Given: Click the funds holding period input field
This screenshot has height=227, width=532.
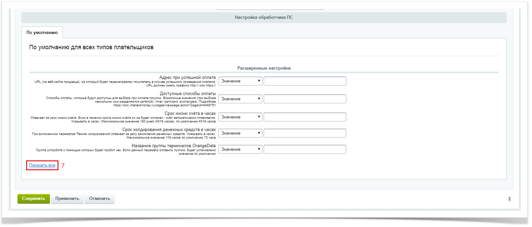Looking at the screenshot, I should [x=305, y=133].
